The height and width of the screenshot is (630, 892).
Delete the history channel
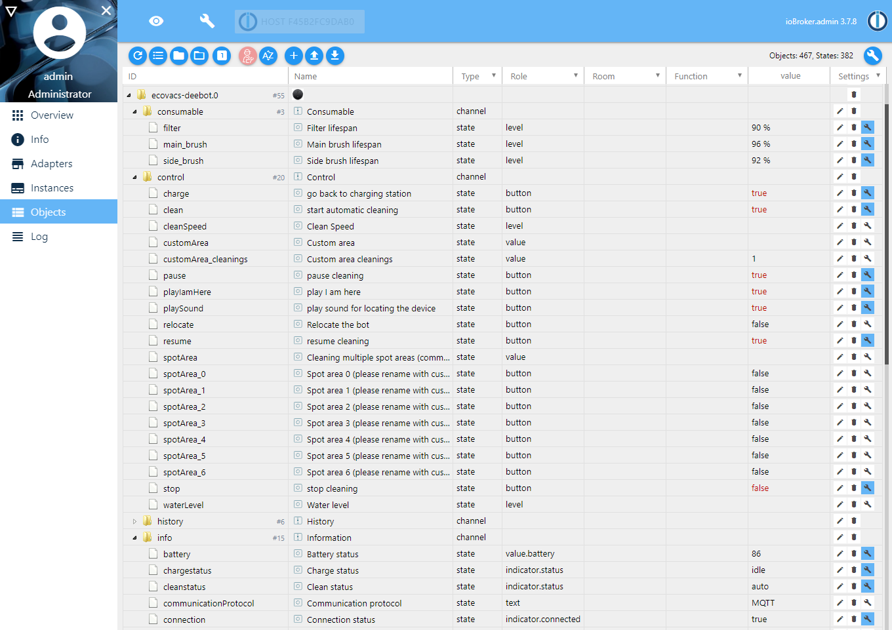point(854,521)
